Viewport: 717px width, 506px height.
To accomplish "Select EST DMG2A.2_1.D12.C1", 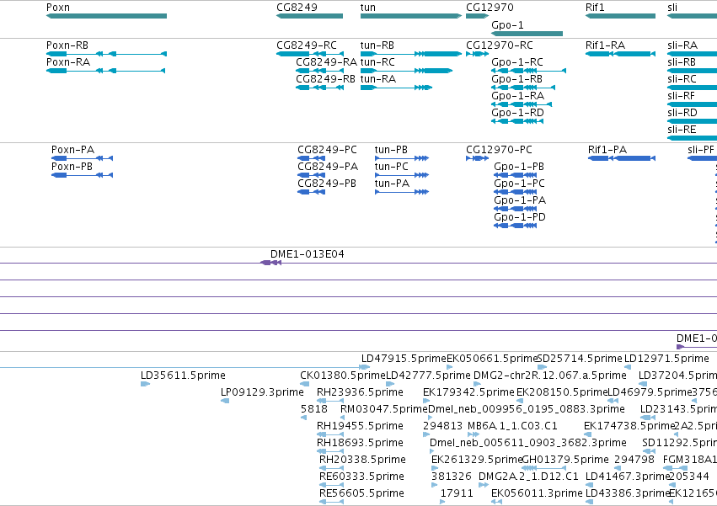I will click(528, 477).
